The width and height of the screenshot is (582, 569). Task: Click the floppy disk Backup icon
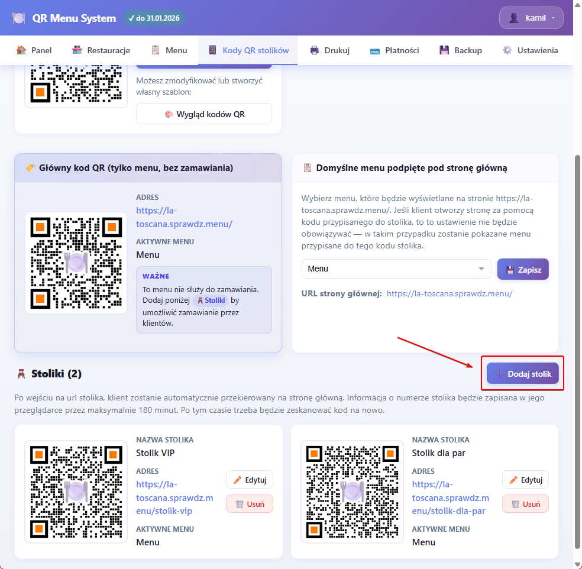click(444, 50)
